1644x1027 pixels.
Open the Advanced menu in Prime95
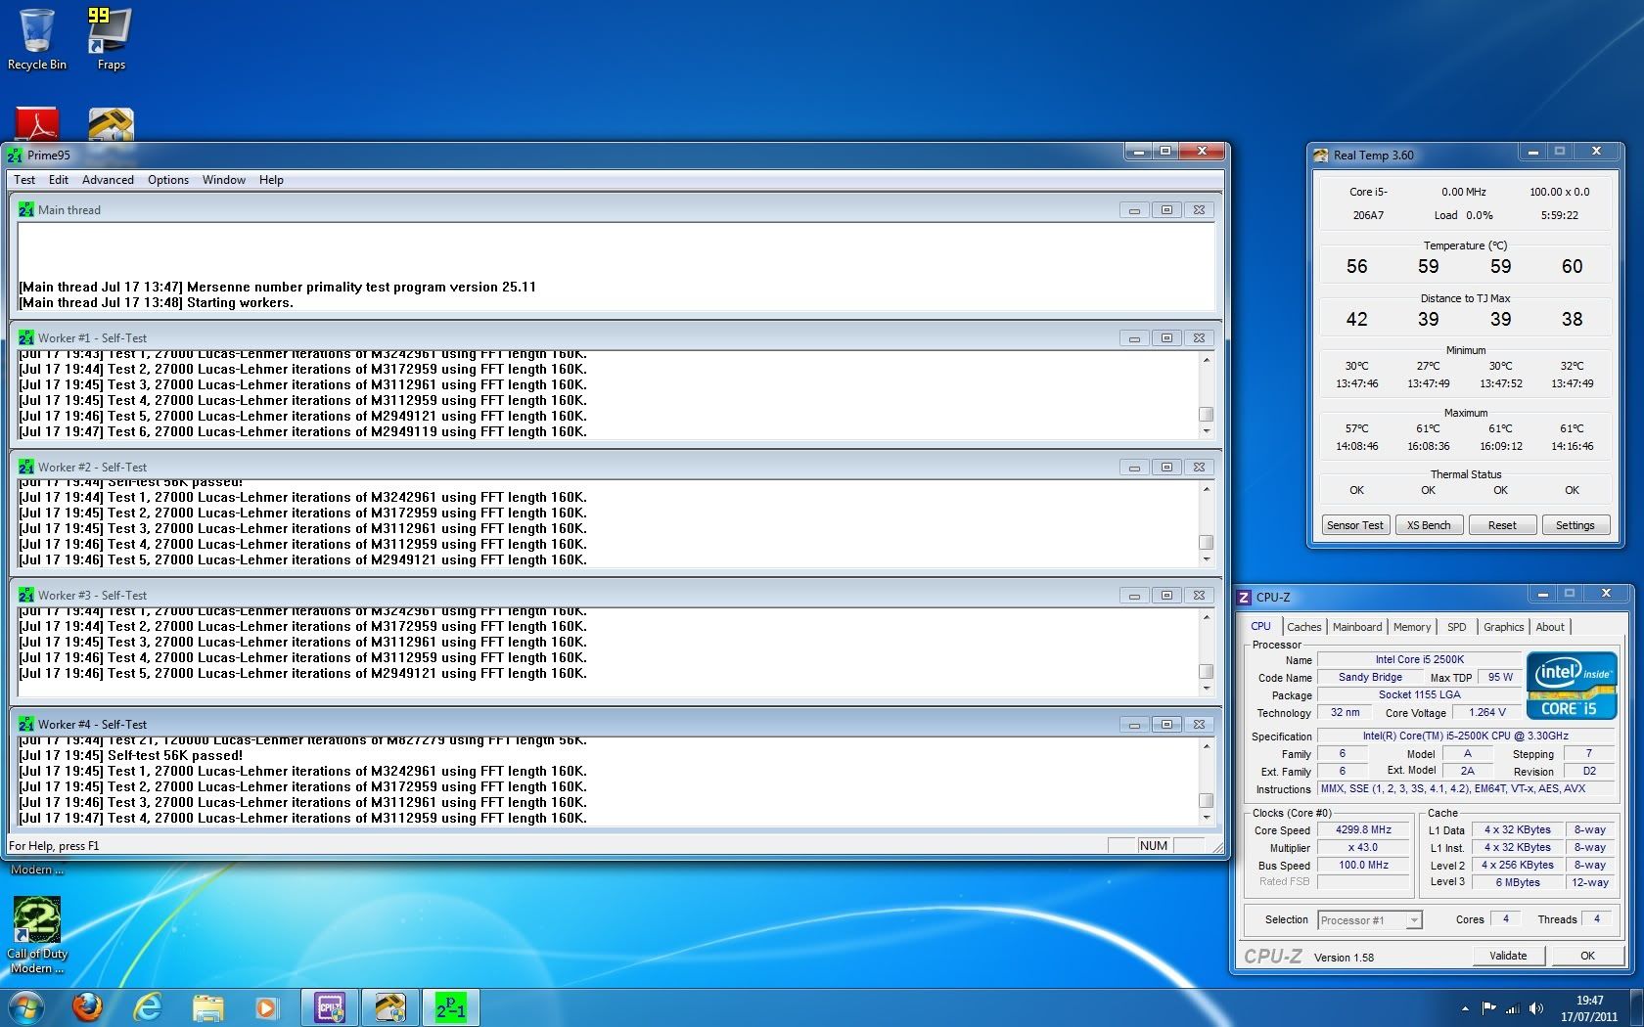click(108, 180)
